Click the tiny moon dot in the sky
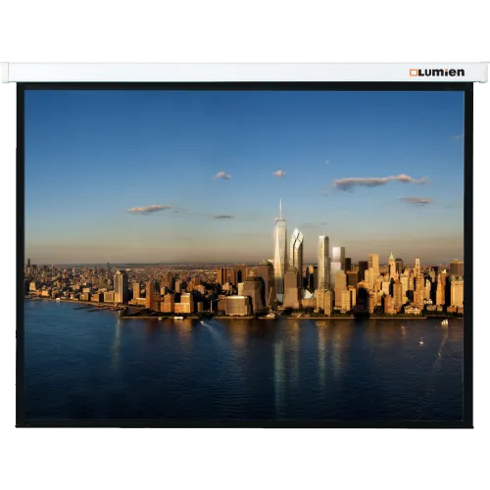The width and height of the screenshot is (490, 490). [x=327, y=162]
